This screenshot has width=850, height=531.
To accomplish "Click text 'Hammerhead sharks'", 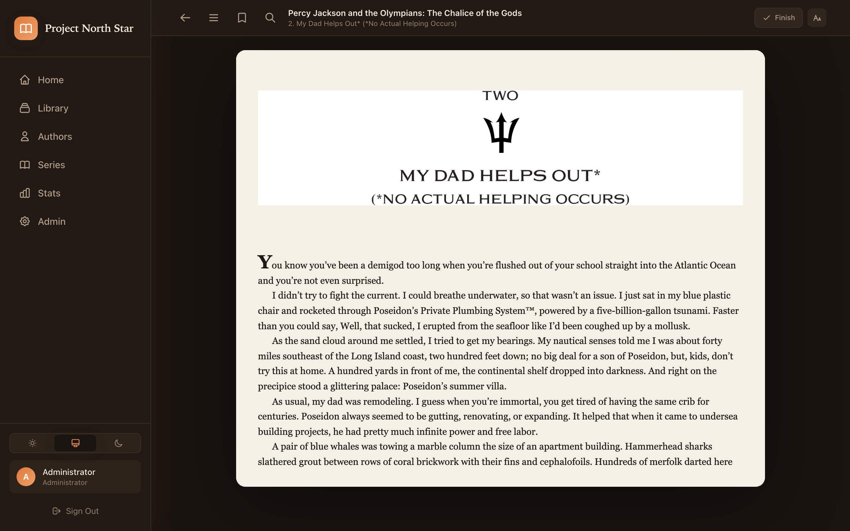I will (668, 446).
